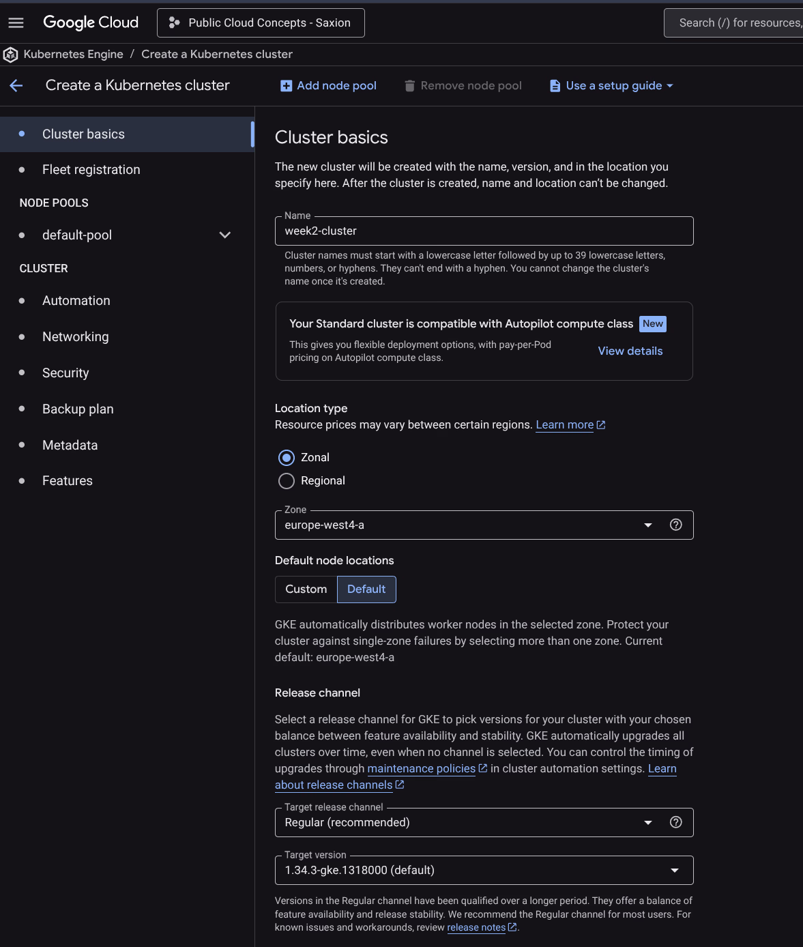
Task: Click the setup guide document icon
Action: pyautogui.click(x=555, y=86)
